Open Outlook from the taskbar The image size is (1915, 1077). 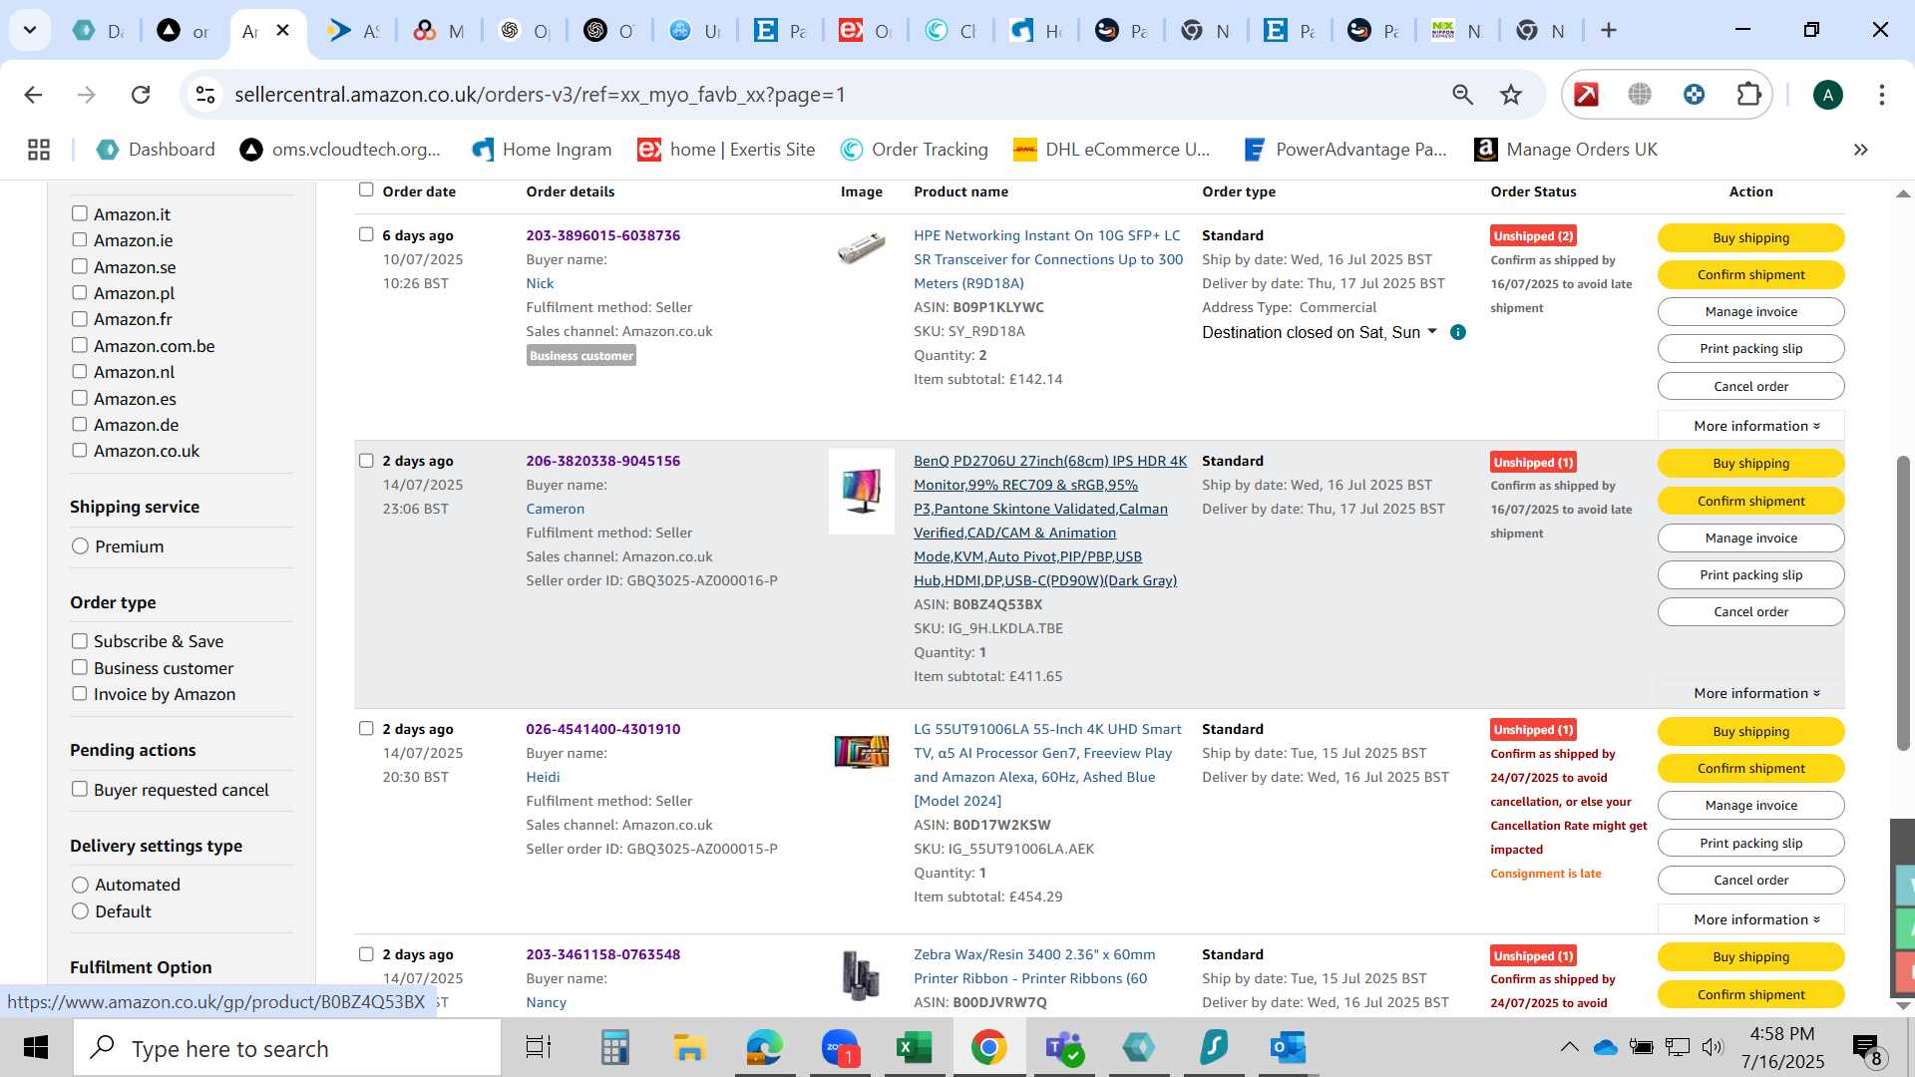tap(1288, 1048)
